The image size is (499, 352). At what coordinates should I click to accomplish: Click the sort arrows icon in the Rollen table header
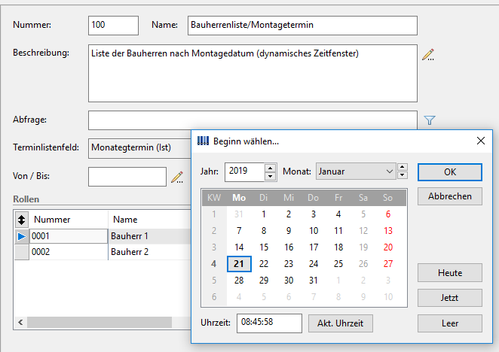point(21,220)
